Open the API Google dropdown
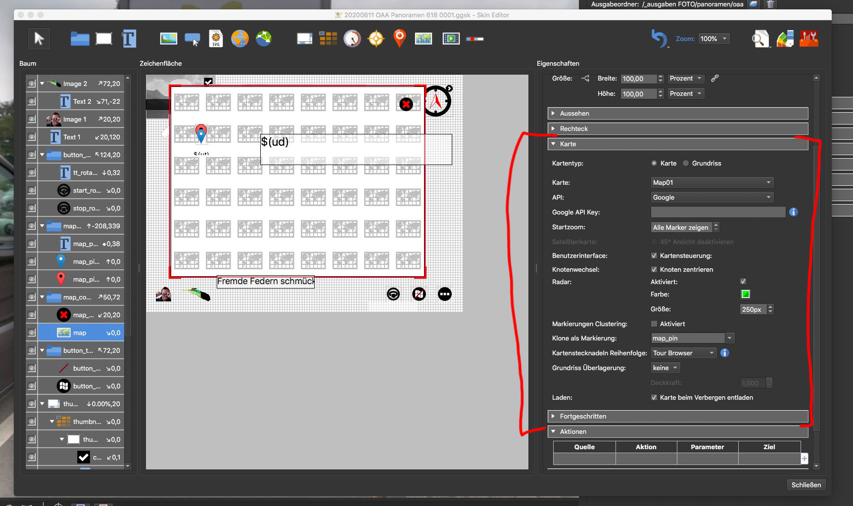 pyautogui.click(x=712, y=197)
